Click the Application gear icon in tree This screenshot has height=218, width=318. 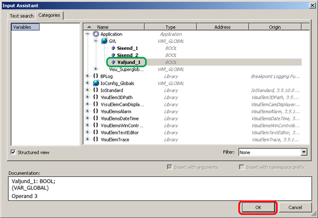point(96,34)
